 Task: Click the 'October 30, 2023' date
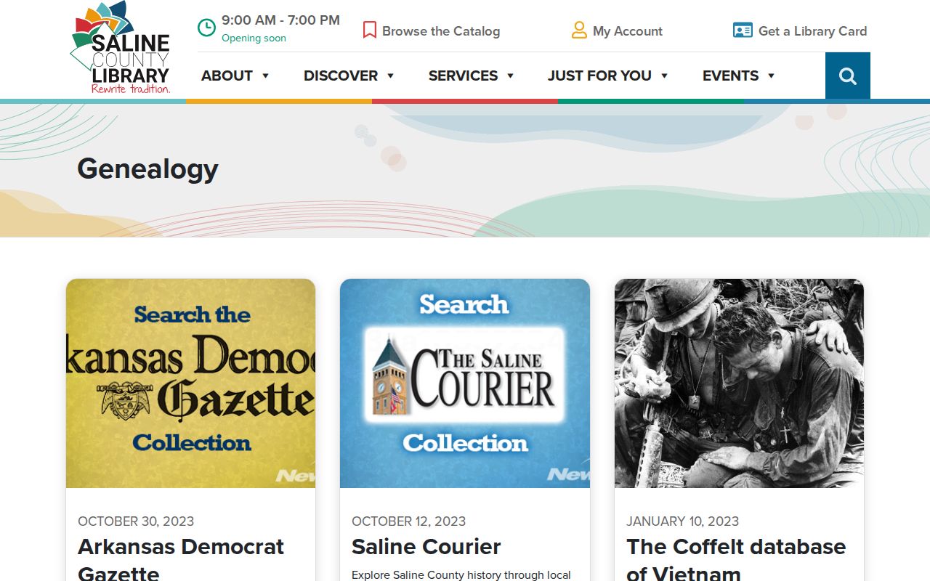(136, 521)
